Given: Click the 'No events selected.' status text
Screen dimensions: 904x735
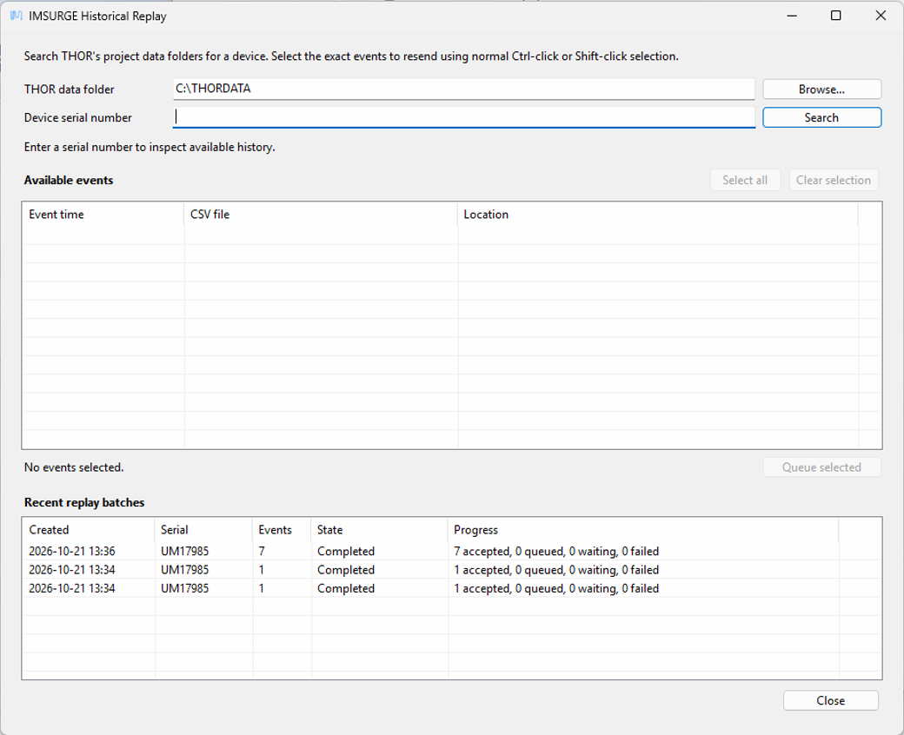Looking at the screenshot, I should (74, 467).
